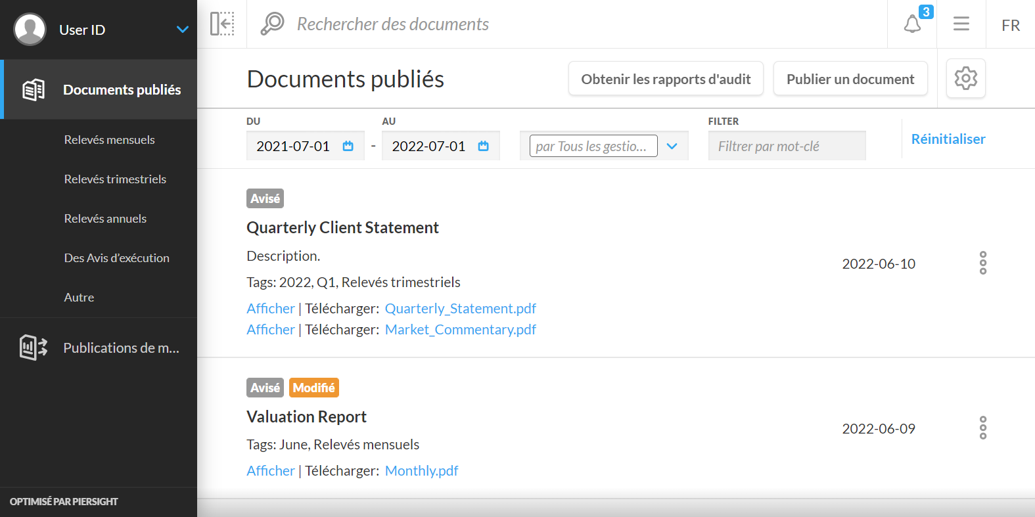Open the hamburger menu icon
This screenshot has width=1035, height=517.
click(x=961, y=24)
